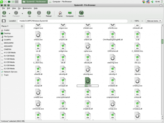Open the Edit menu
Viewport: 164px width, 123px height.
pos(9,8)
